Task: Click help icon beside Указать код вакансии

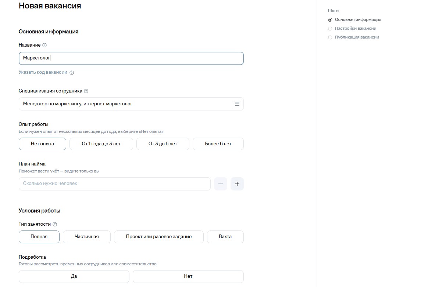Action: 72,73
